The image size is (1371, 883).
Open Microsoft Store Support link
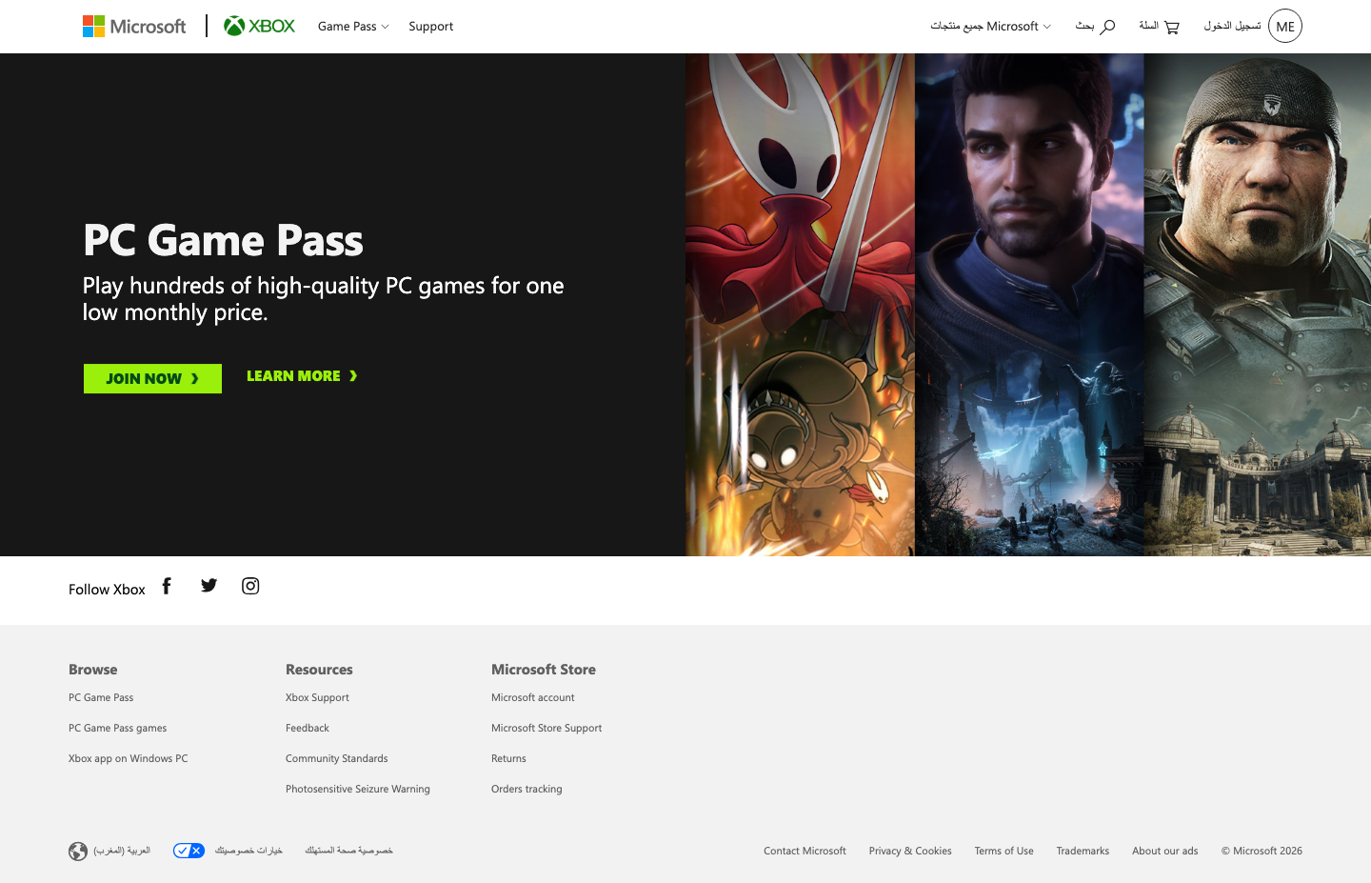point(546,728)
